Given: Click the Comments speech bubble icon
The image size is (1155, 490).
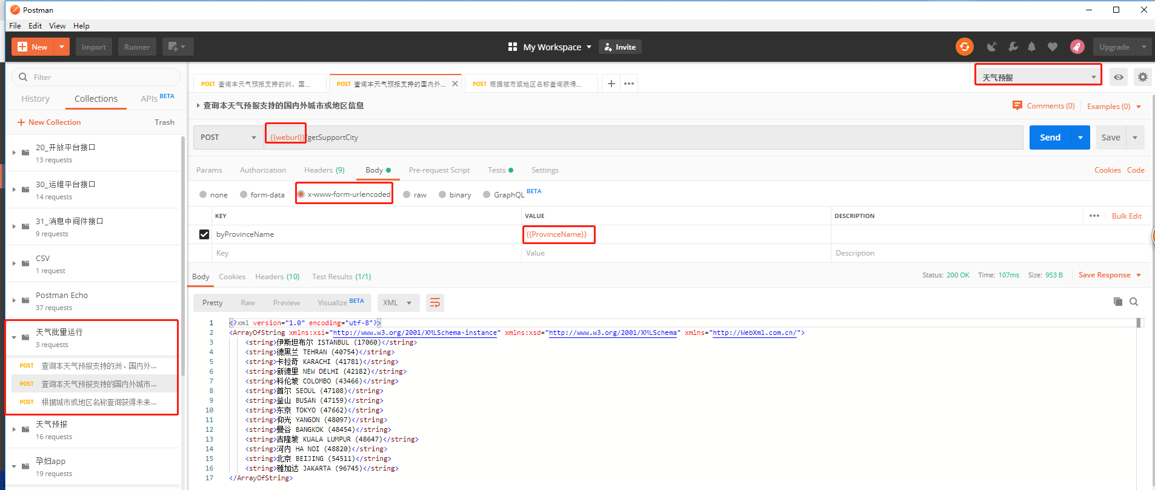Looking at the screenshot, I should (x=1017, y=105).
